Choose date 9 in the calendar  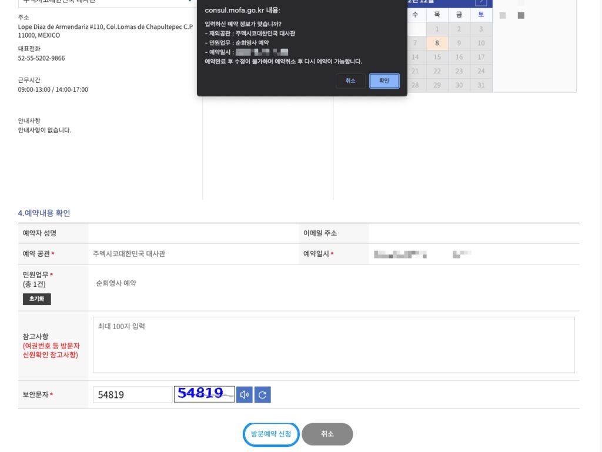pyautogui.click(x=459, y=43)
